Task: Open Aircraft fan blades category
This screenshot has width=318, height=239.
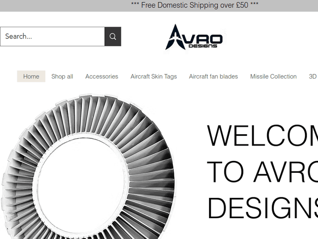Action: click(x=213, y=76)
